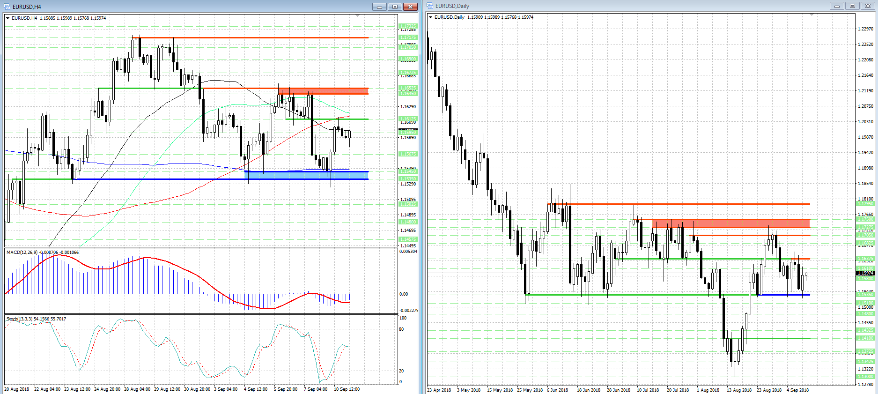Minimize the EURUSD,Daily chart window
Image resolution: width=878 pixels, height=394 pixels.
pyautogui.click(x=837, y=6)
